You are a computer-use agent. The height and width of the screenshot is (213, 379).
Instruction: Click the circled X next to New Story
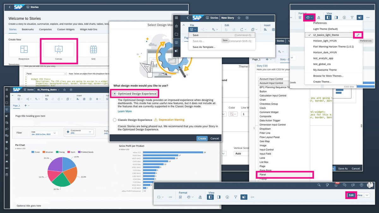[247, 18]
